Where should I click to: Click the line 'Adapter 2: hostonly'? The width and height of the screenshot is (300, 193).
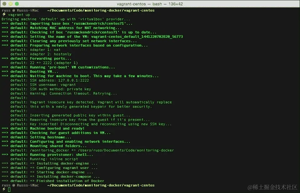[x=51, y=54]
